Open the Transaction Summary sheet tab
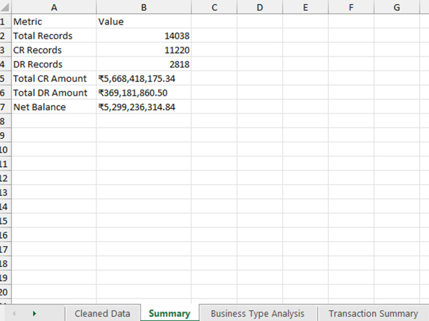This screenshot has height=321, width=429. coord(373,313)
